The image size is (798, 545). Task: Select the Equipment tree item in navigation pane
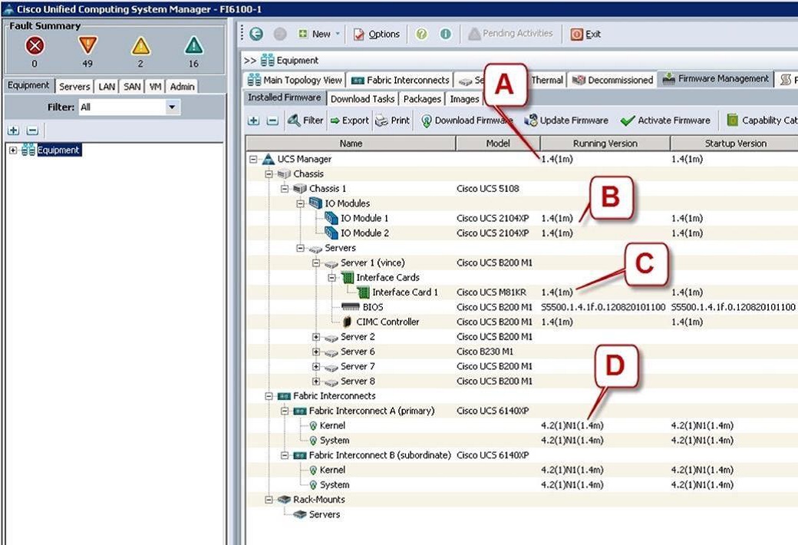pyautogui.click(x=58, y=150)
